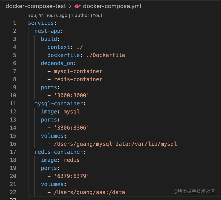Viewport: 221px width, 200px height.
Task: Select the docker-compose-test breadcrumb folder
Action: (x=36, y=6)
